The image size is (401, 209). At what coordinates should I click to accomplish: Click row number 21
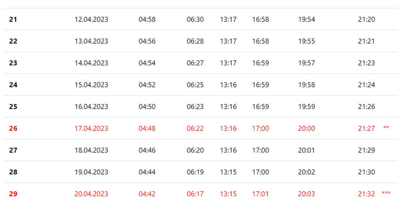coord(13,19)
